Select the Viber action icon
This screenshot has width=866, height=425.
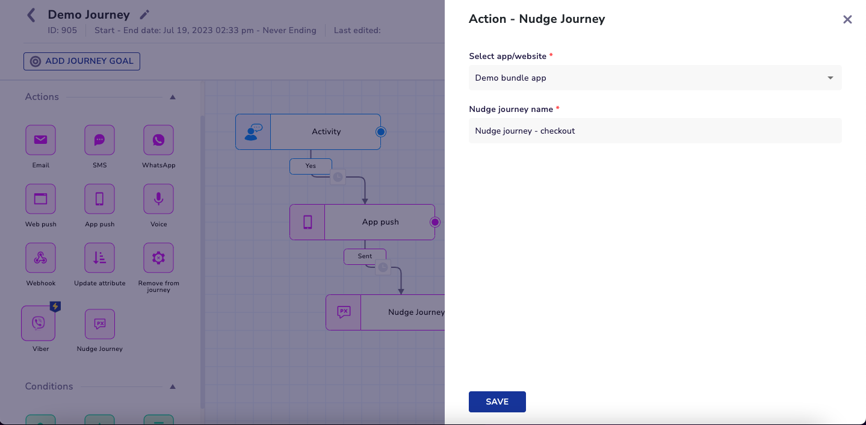[x=39, y=323]
